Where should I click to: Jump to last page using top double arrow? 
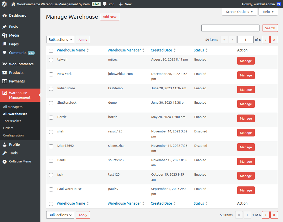[x=274, y=40]
